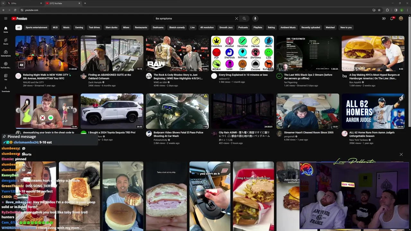
Task: Select the MLB filter chip
Action: click(55, 28)
